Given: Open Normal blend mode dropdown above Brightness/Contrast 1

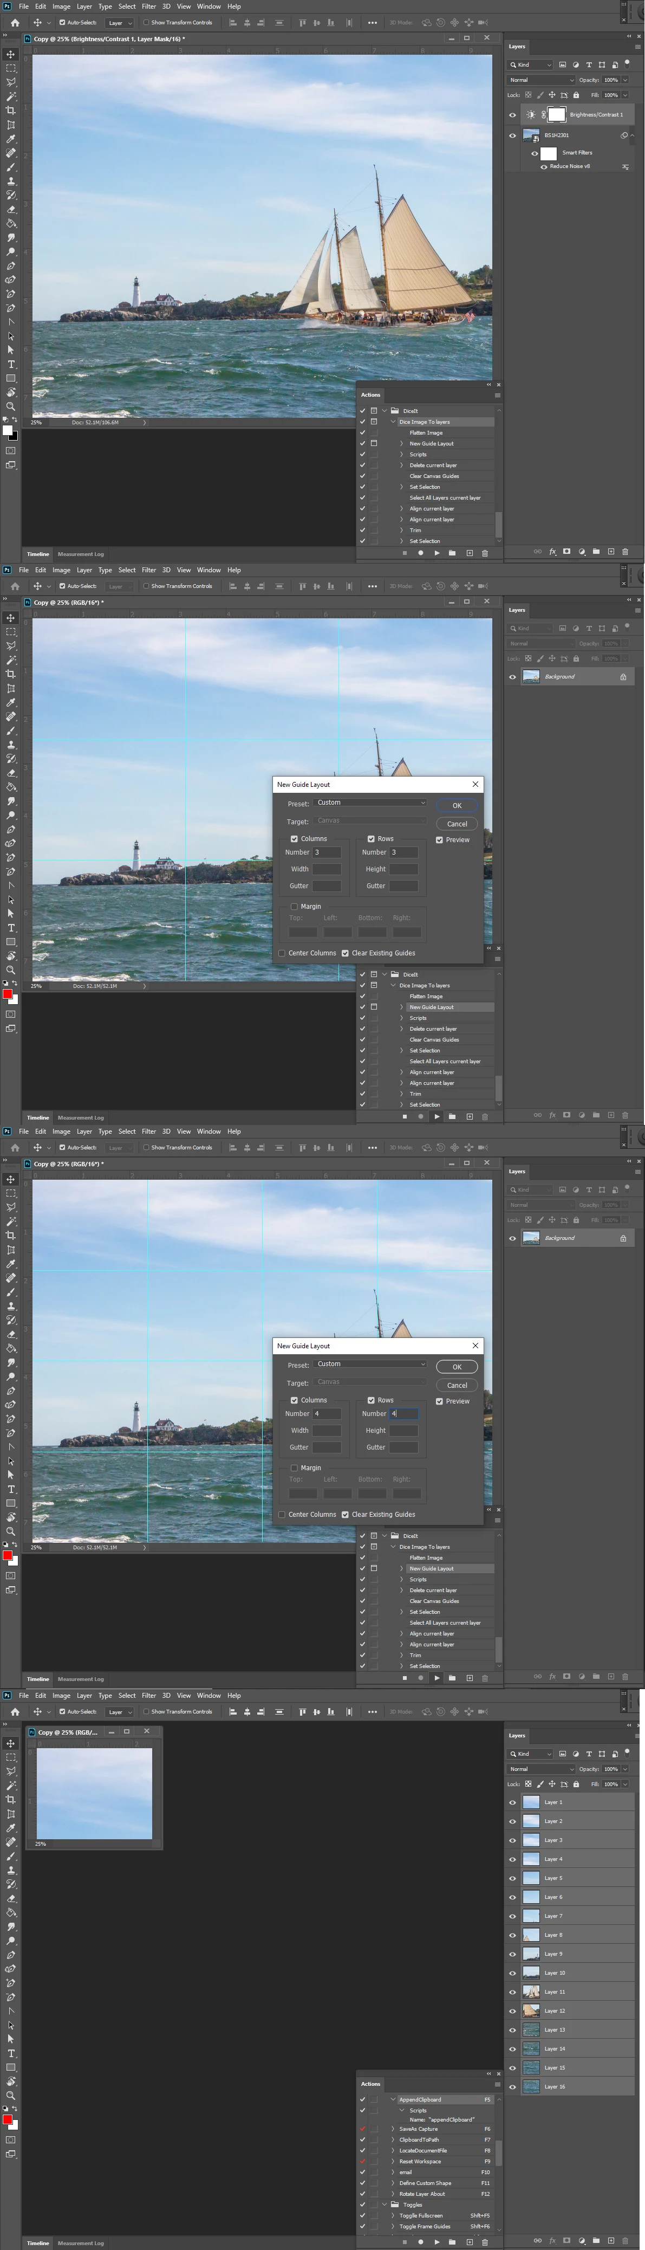Looking at the screenshot, I should pos(541,80).
